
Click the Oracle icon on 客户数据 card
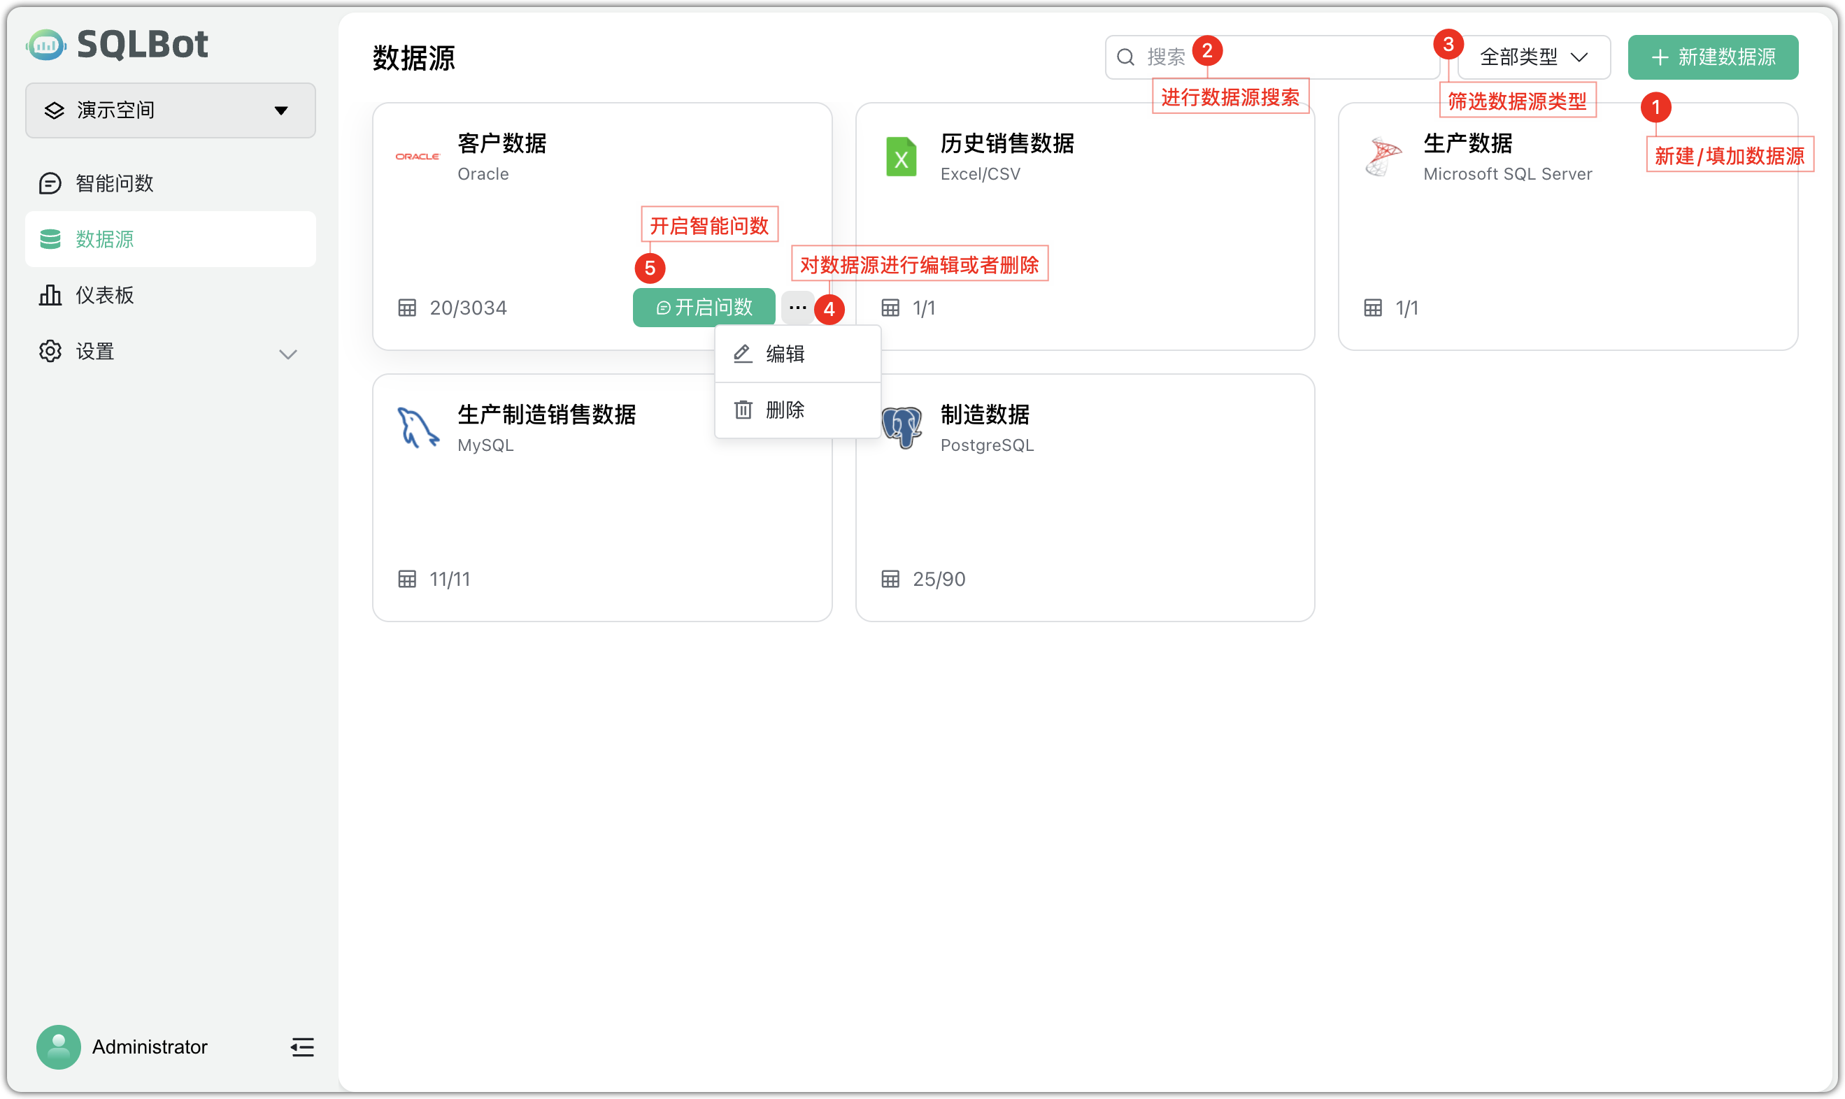tap(417, 155)
